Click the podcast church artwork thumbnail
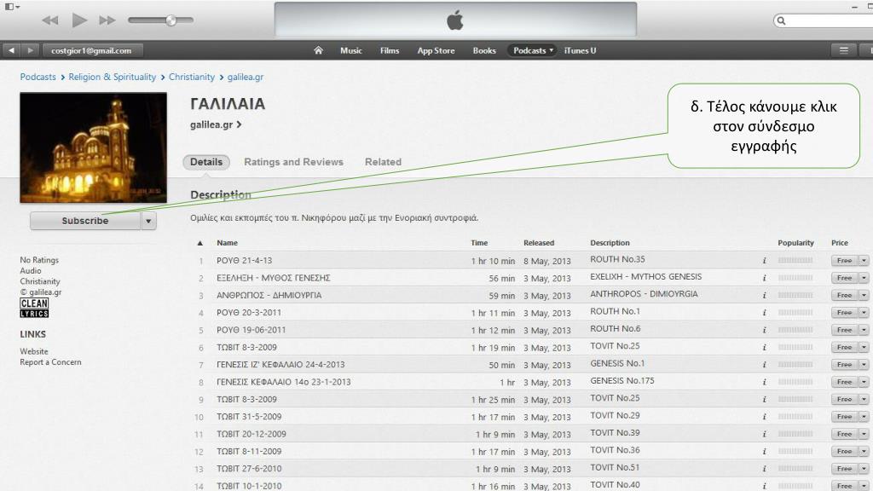 (94, 147)
